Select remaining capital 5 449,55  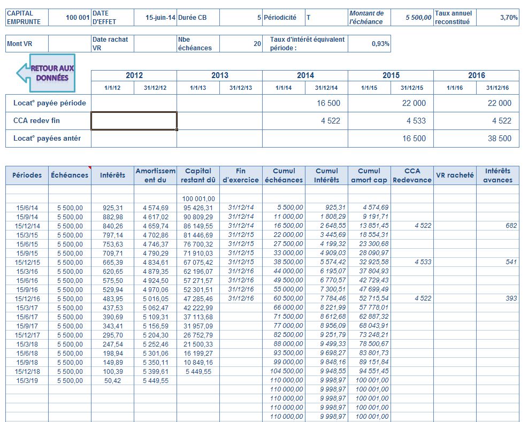coord(198,372)
